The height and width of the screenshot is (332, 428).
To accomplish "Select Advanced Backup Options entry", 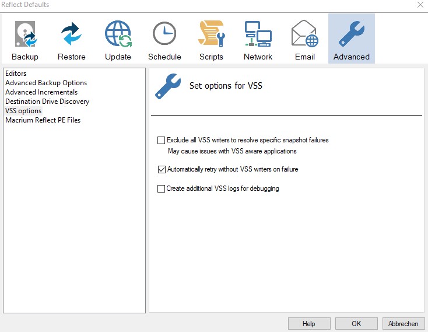I will coord(46,83).
